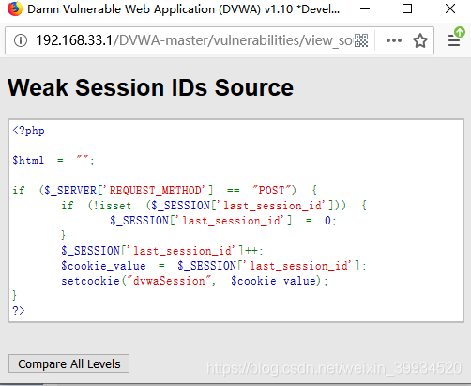Viewport: 471px width, 386px height.
Task: Click the Firefox logo in title bar
Action: 15,9
